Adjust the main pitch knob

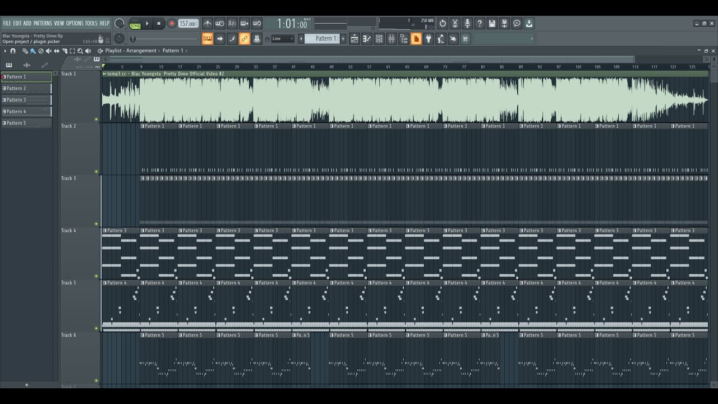point(119,38)
